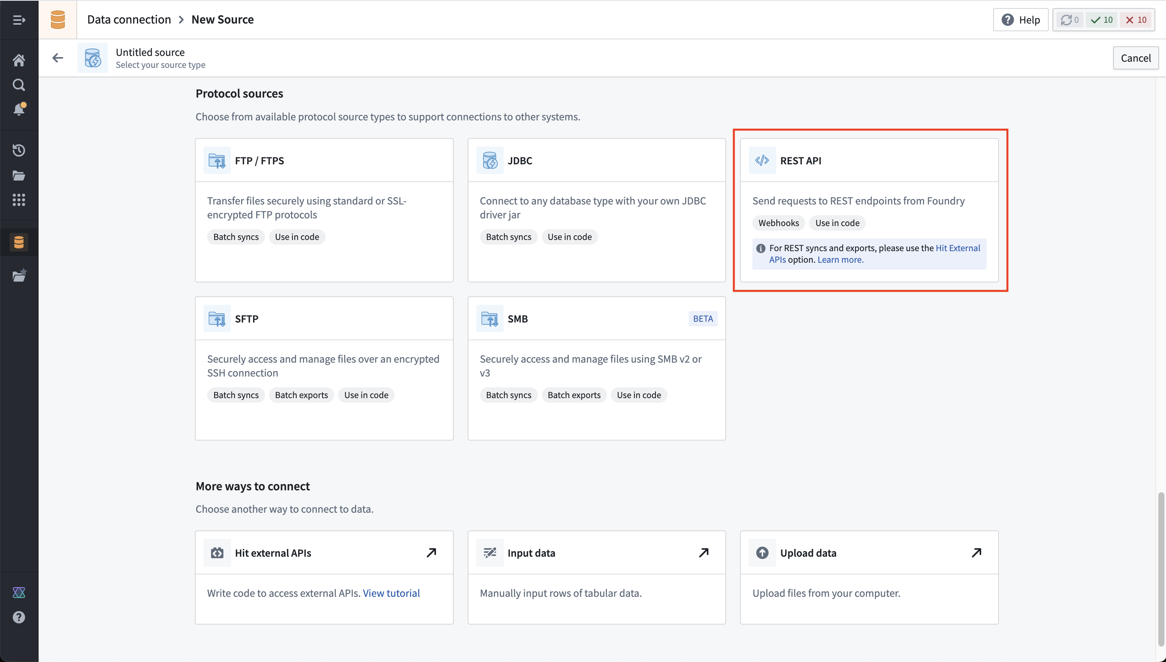Open the Files folder icon in sidebar
1166x662 pixels.
tap(19, 175)
